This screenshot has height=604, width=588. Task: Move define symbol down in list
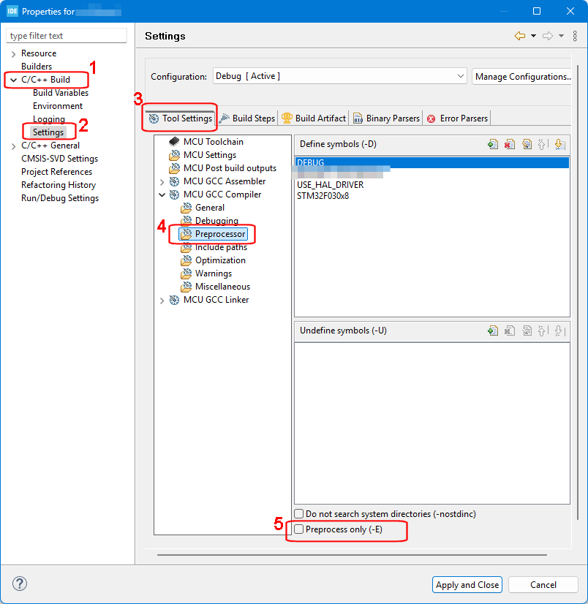[x=559, y=145]
